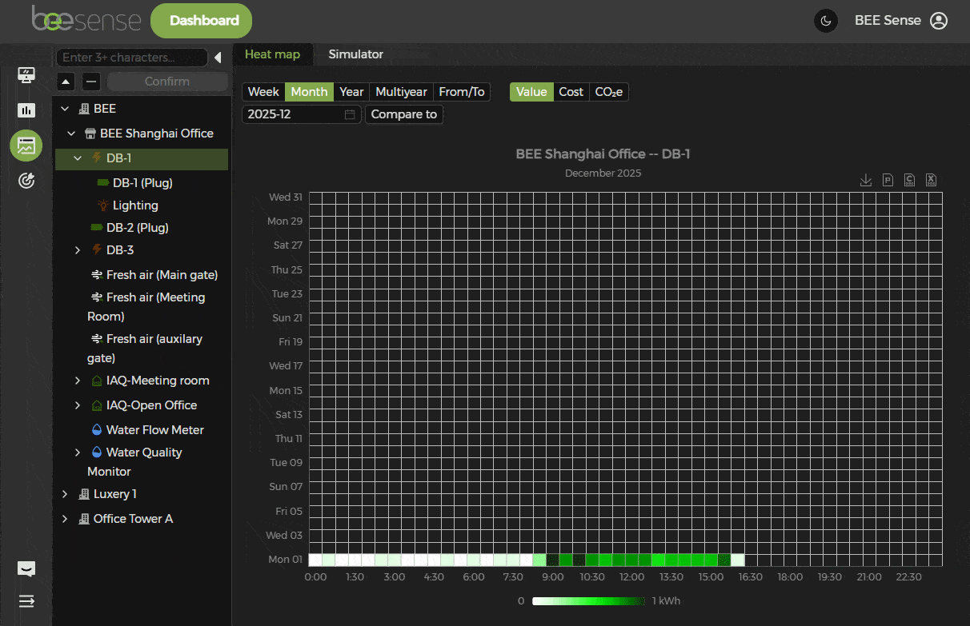Screen dimensions: 970x626
Task: Click the download chart image icon
Action: [x=866, y=180]
